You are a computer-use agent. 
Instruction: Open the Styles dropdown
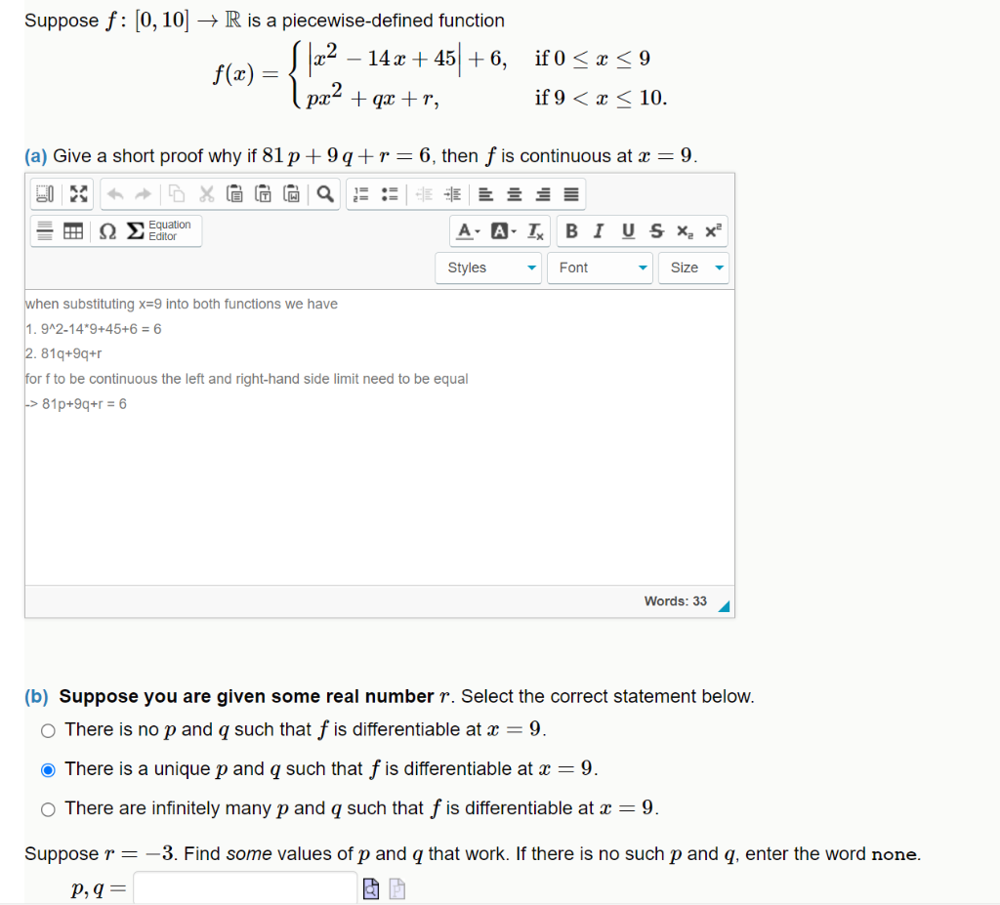[x=488, y=267]
